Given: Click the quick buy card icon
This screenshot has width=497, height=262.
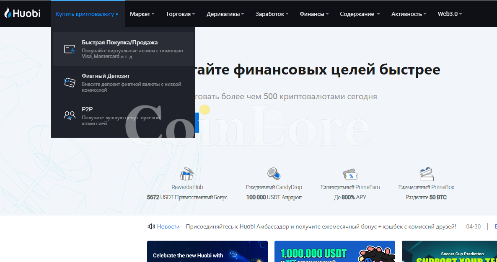Looking at the screenshot, I should 70,49.
